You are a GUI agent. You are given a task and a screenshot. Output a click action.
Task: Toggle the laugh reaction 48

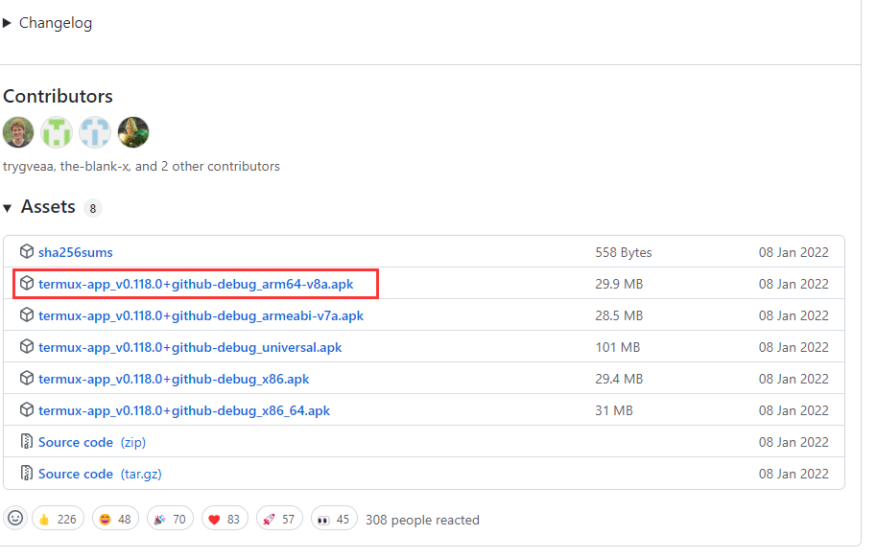tap(115, 520)
